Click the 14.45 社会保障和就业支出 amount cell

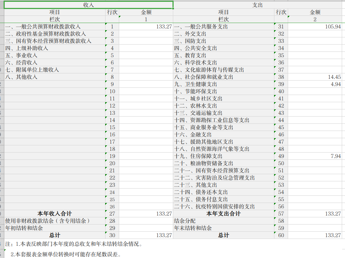[x=315, y=77]
